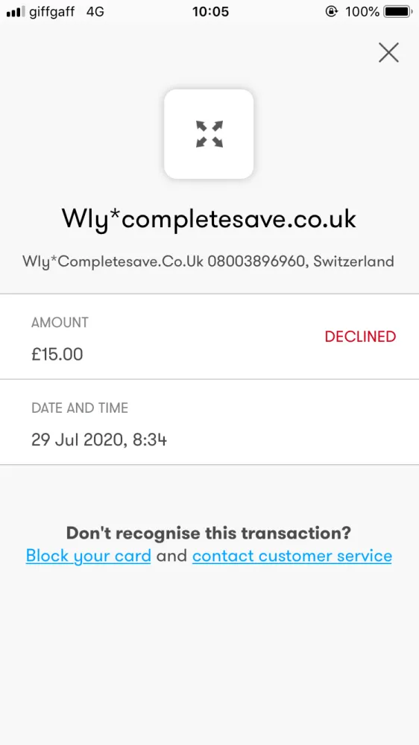Tap the white merchant icon tile
This screenshot has height=745, width=419.
click(209, 134)
